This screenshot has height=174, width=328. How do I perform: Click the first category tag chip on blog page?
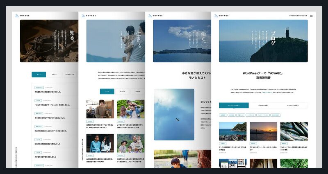click(x=223, y=115)
